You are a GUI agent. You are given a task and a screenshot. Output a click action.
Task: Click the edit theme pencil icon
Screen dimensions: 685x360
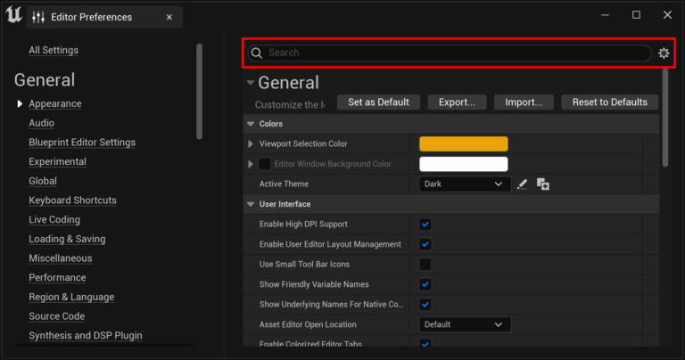(x=523, y=184)
